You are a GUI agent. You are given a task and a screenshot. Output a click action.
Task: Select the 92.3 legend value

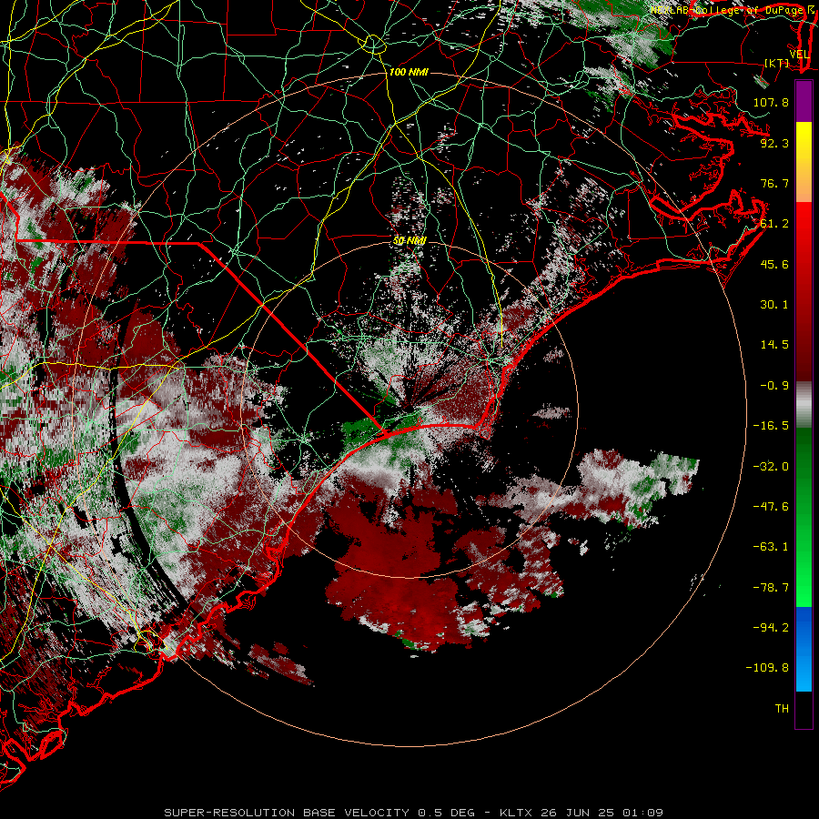click(774, 143)
